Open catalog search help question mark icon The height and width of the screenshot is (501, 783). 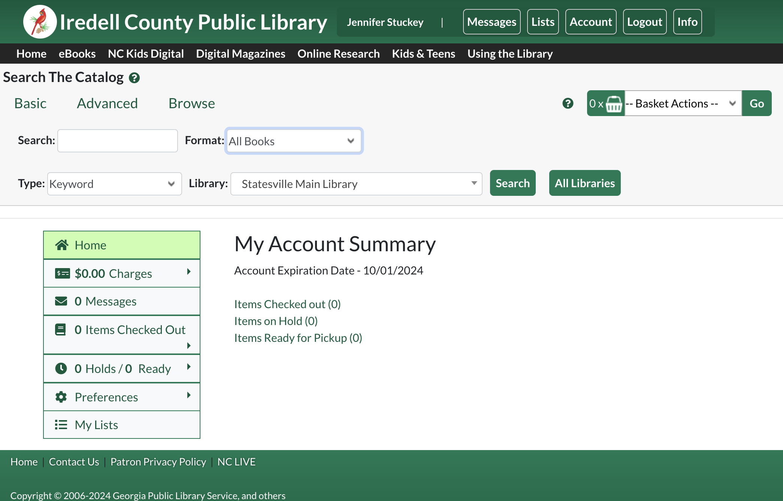(x=134, y=78)
